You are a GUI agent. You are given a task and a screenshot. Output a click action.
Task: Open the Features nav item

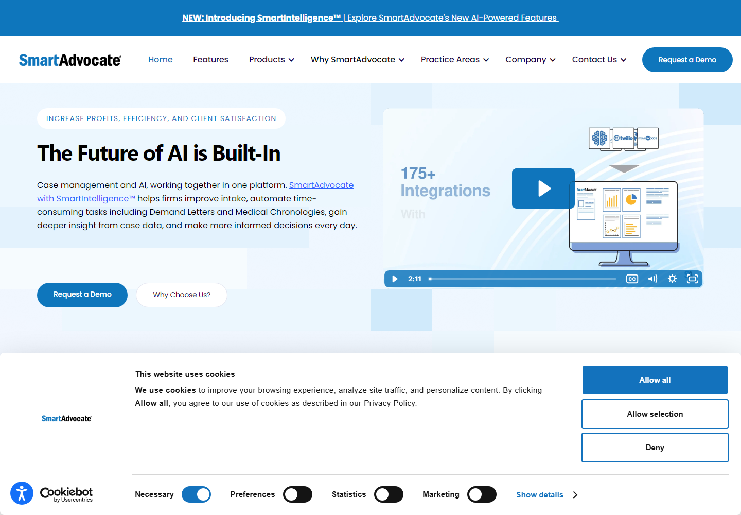tap(210, 60)
